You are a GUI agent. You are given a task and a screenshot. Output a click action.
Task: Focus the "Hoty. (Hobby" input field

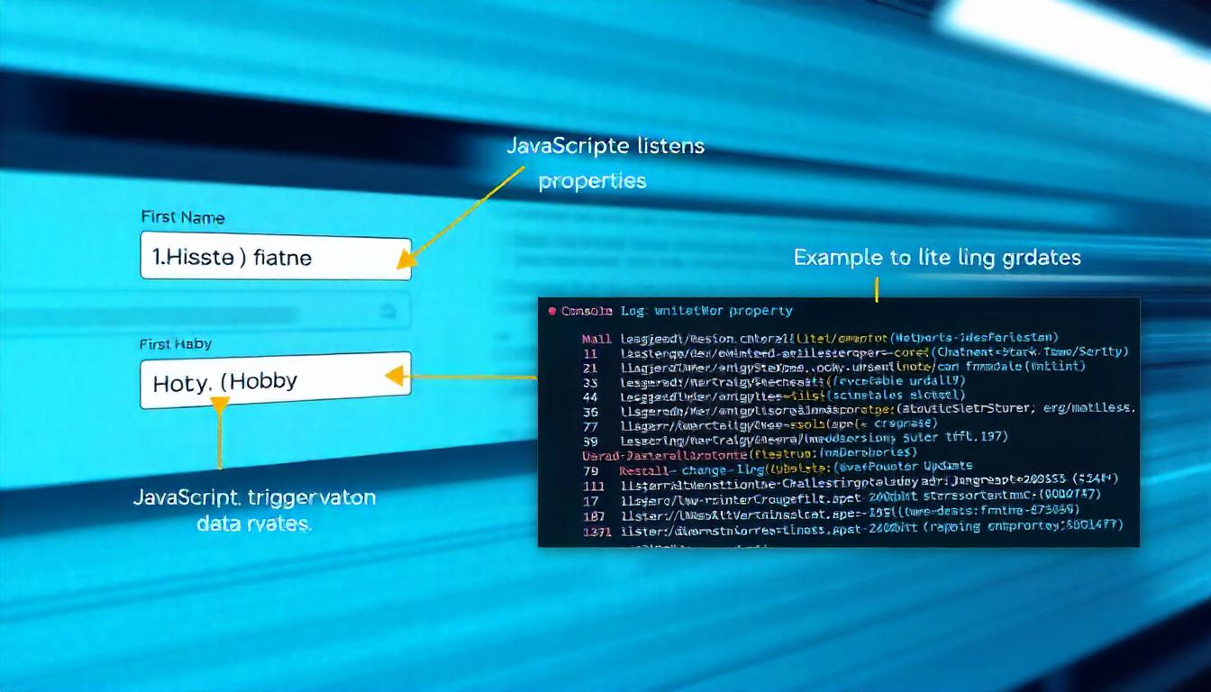click(276, 380)
